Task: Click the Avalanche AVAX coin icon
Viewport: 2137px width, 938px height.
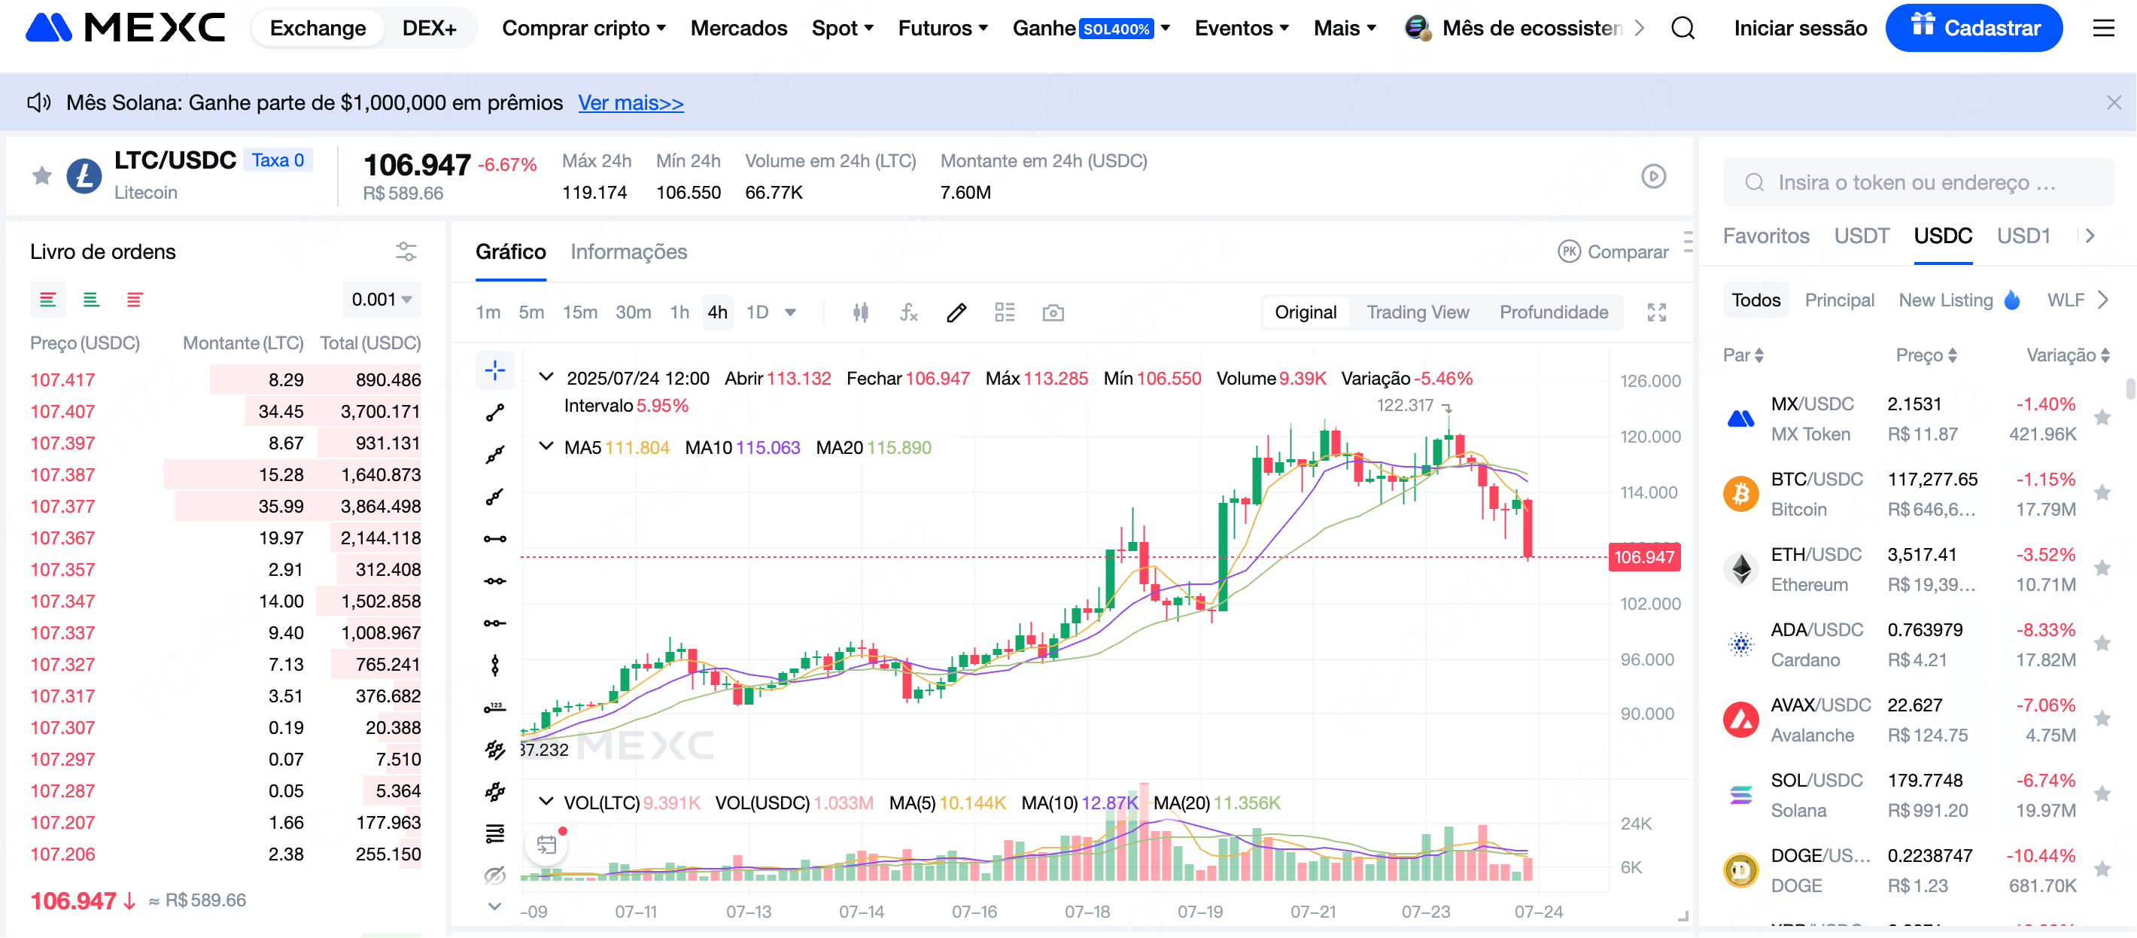Action: (1740, 720)
